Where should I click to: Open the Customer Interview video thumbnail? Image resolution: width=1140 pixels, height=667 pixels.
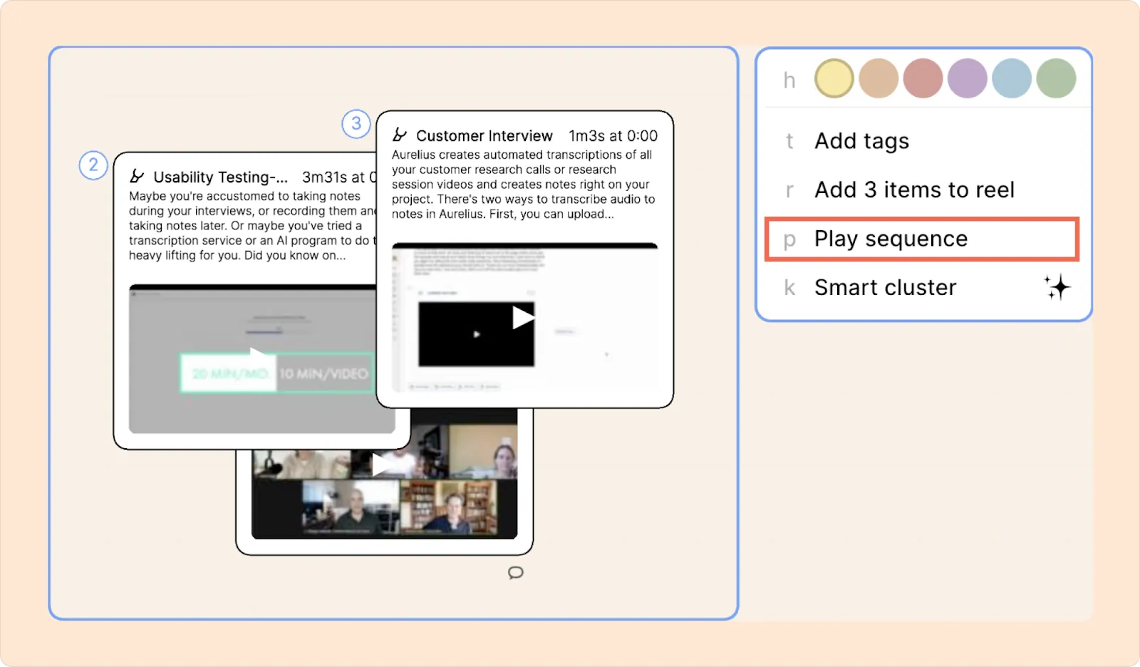tap(525, 318)
